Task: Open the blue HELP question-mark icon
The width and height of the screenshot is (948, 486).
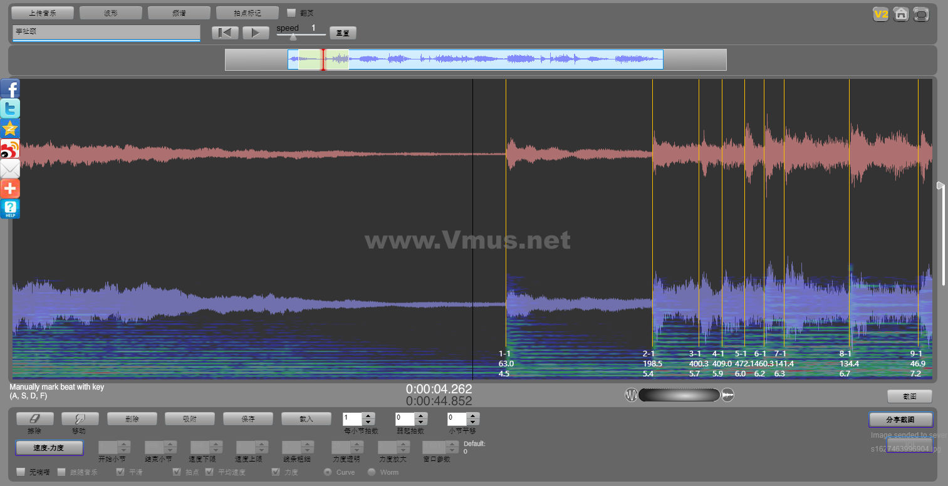Action: 10,209
